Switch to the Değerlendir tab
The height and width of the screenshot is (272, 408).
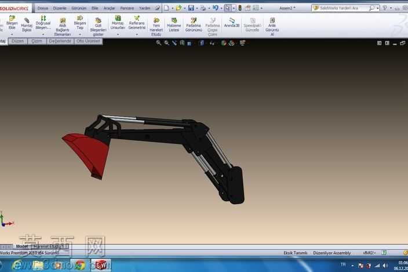pos(60,41)
